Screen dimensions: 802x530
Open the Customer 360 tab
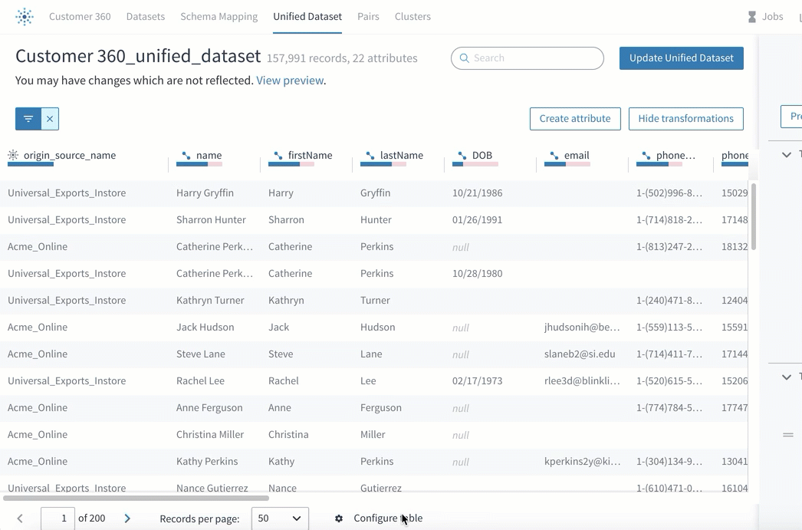[x=80, y=16]
